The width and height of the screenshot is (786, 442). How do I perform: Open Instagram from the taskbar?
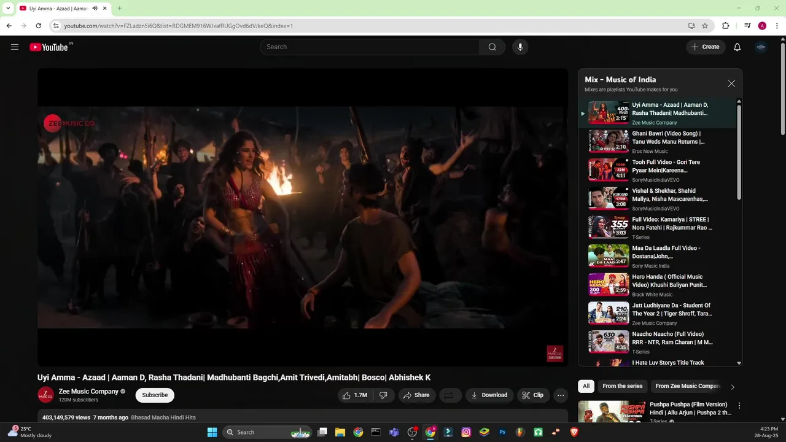(x=466, y=432)
